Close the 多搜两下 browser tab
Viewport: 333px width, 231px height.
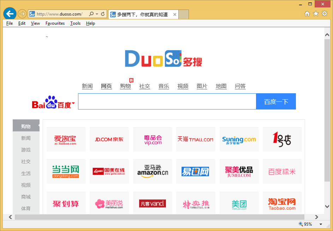[174, 14]
